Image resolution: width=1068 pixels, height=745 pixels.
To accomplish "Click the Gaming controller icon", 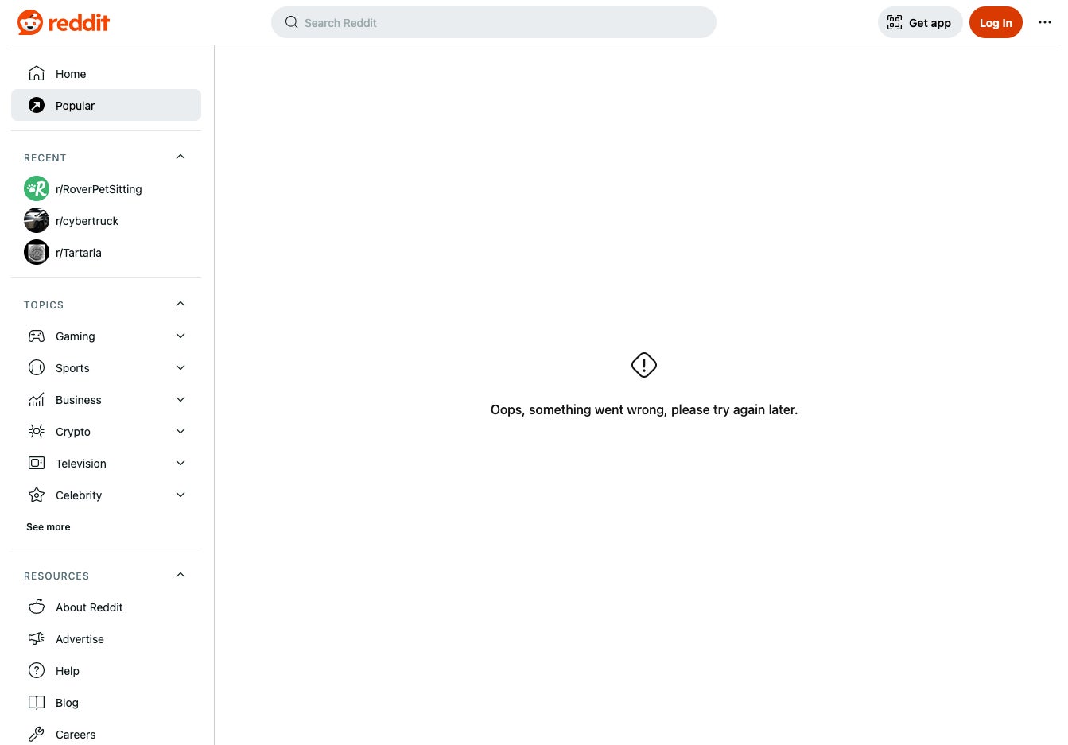I will click(37, 336).
